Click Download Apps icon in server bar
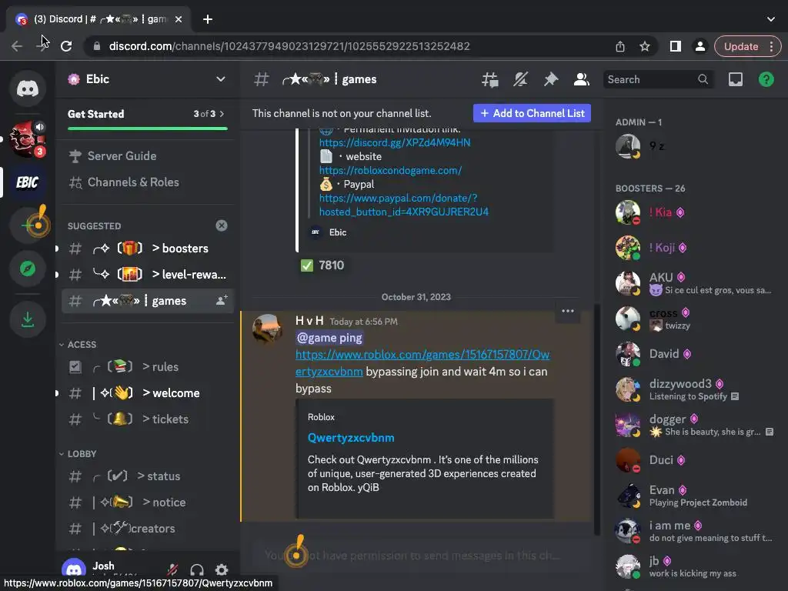788x591 pixels. tap(28, 319)
